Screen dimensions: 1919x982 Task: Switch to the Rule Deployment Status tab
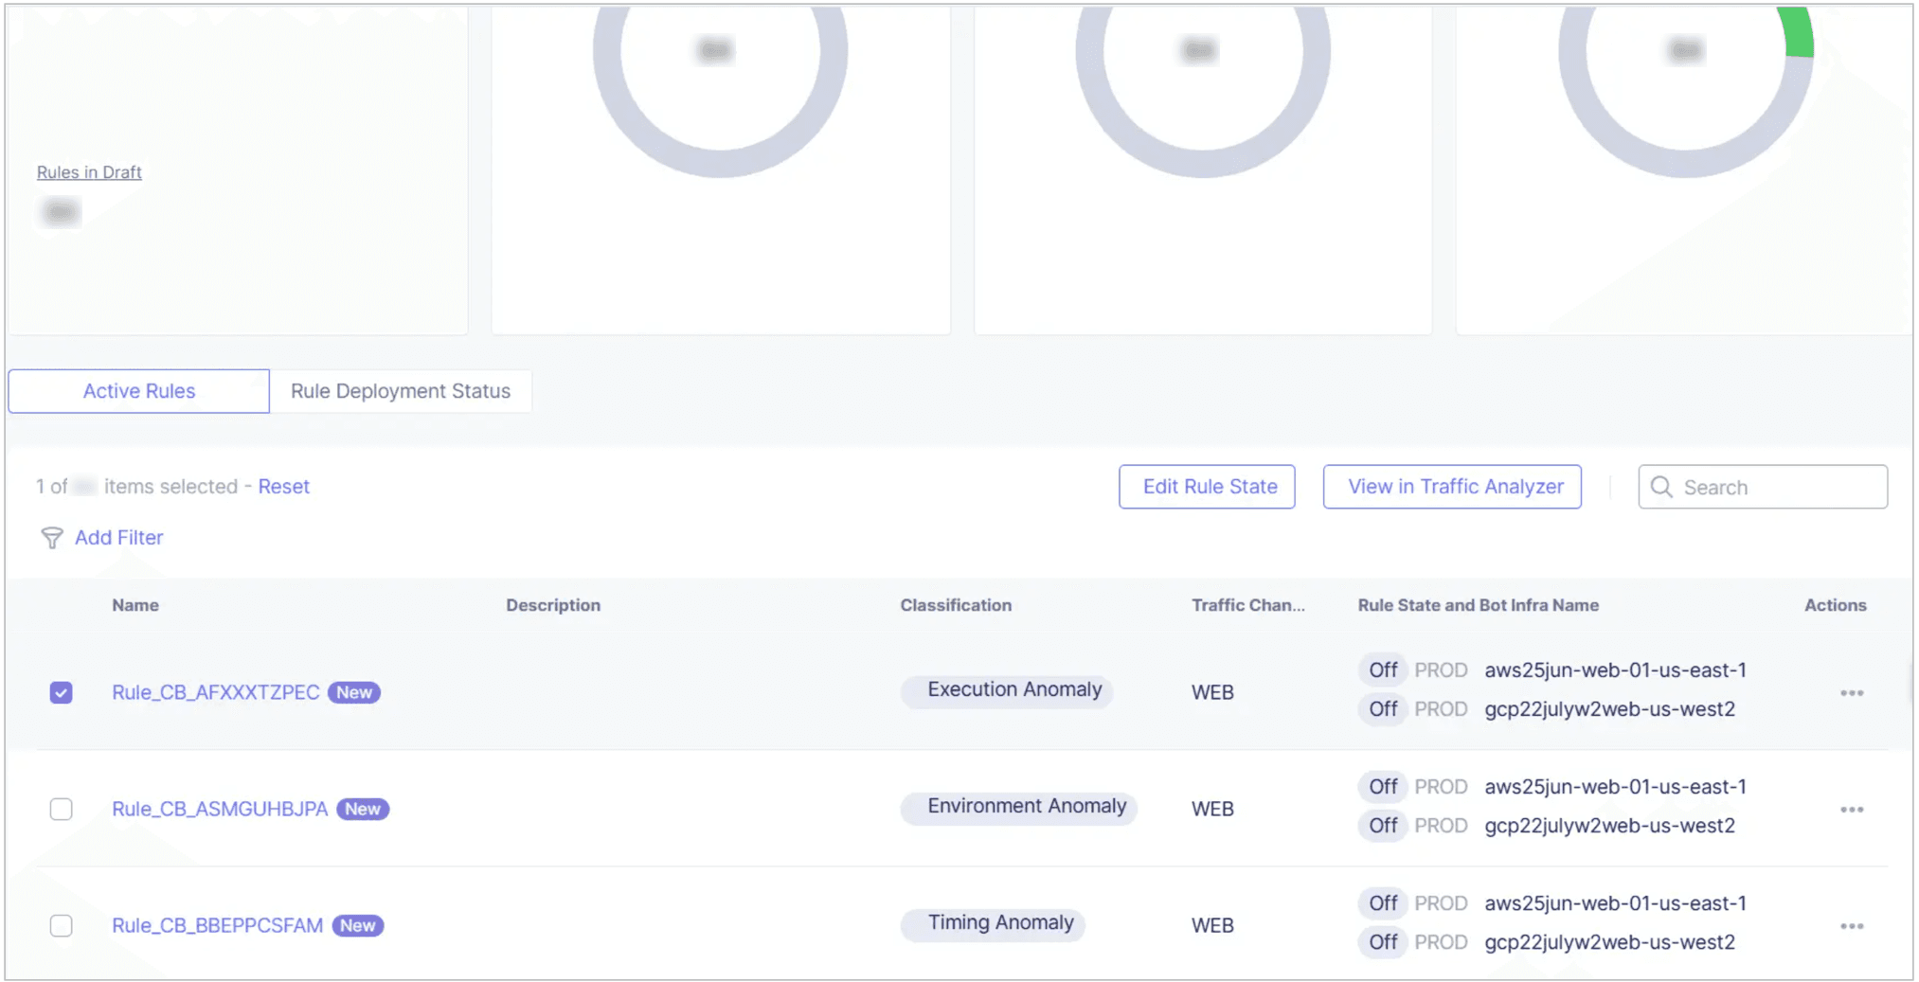pyautogui.click(x=401, y=391)
